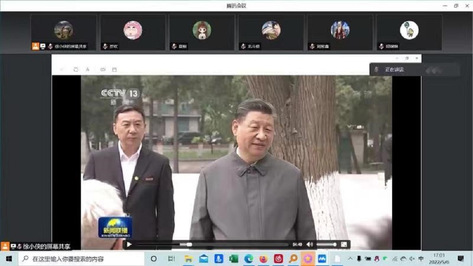
Task: Click the link icon in shared window toolbar
Action: pos(103,70)
